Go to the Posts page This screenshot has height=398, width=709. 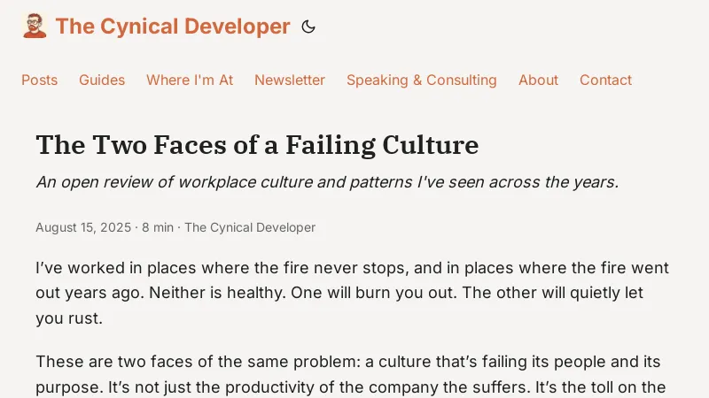tap(39, 80)
